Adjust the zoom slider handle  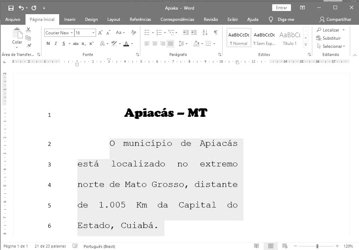317,246
